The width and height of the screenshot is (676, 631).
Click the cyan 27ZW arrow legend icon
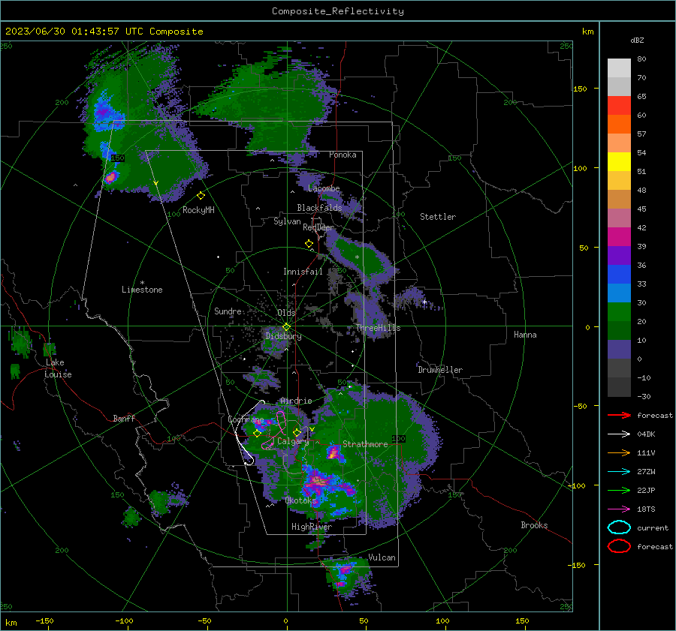[x=619, y=471]
